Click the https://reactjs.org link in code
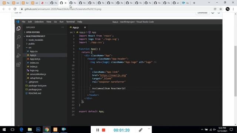The width and height of the screenshot is (237, 133). point(113,75)
